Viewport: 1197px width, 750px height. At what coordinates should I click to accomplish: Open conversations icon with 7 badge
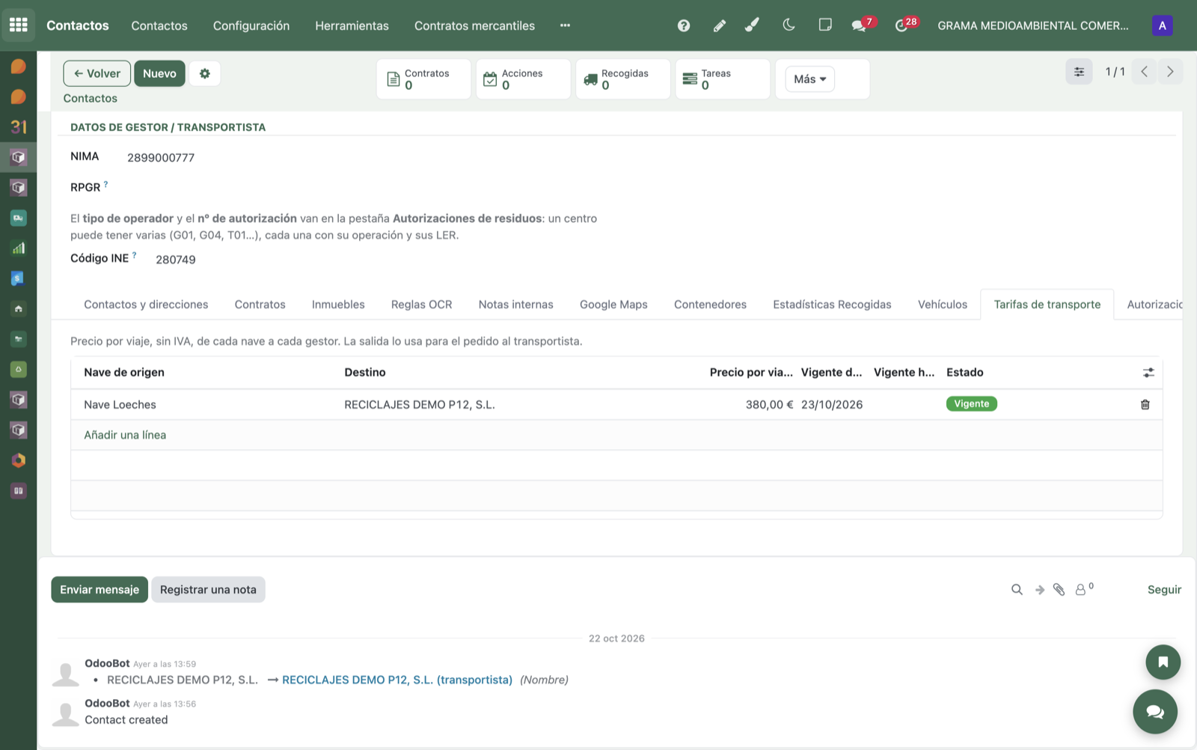(862, 25)
